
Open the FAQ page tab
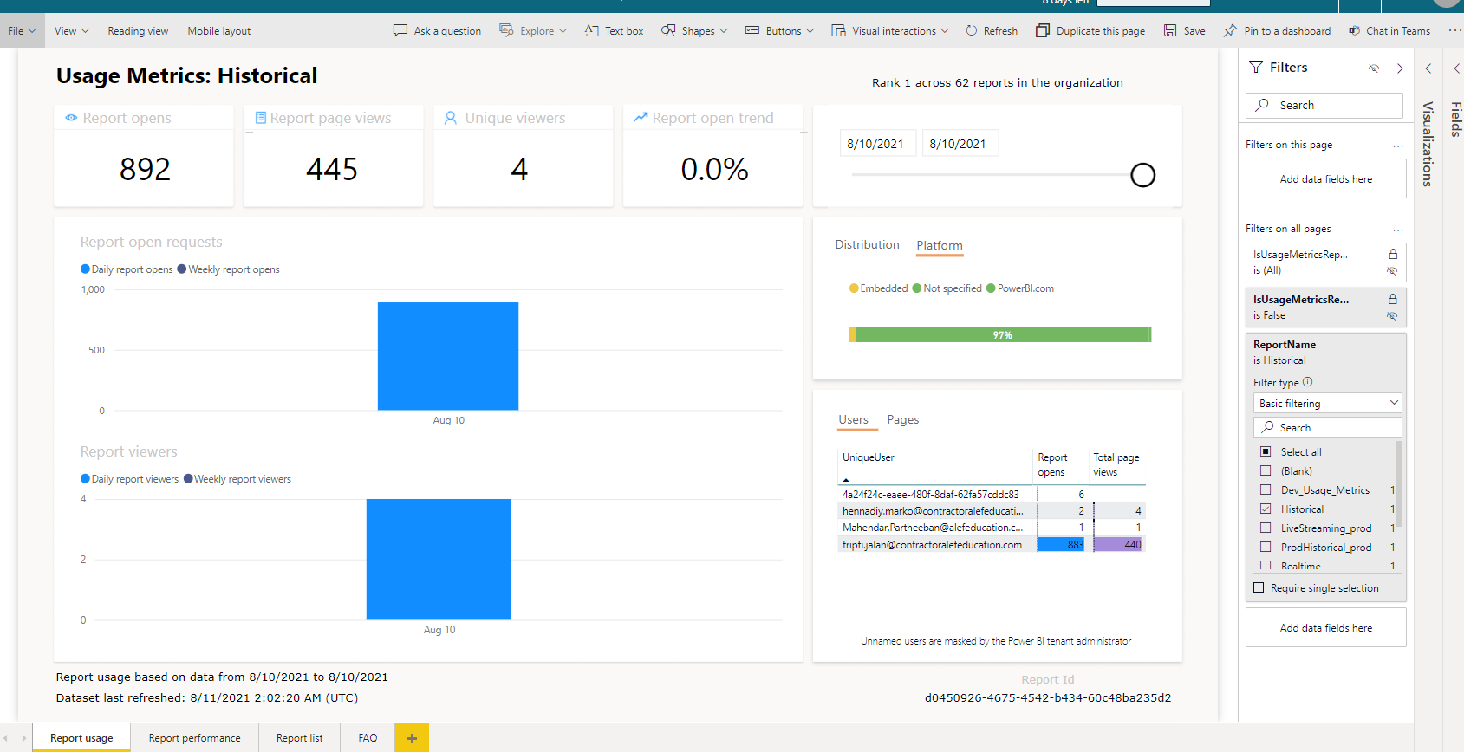pos(368,738)
